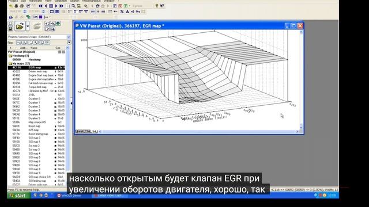The height and width of the screenshot is (207, 369).
Task: Click the first toolbar value spinner arrows
Action: (x=25, y=11)
